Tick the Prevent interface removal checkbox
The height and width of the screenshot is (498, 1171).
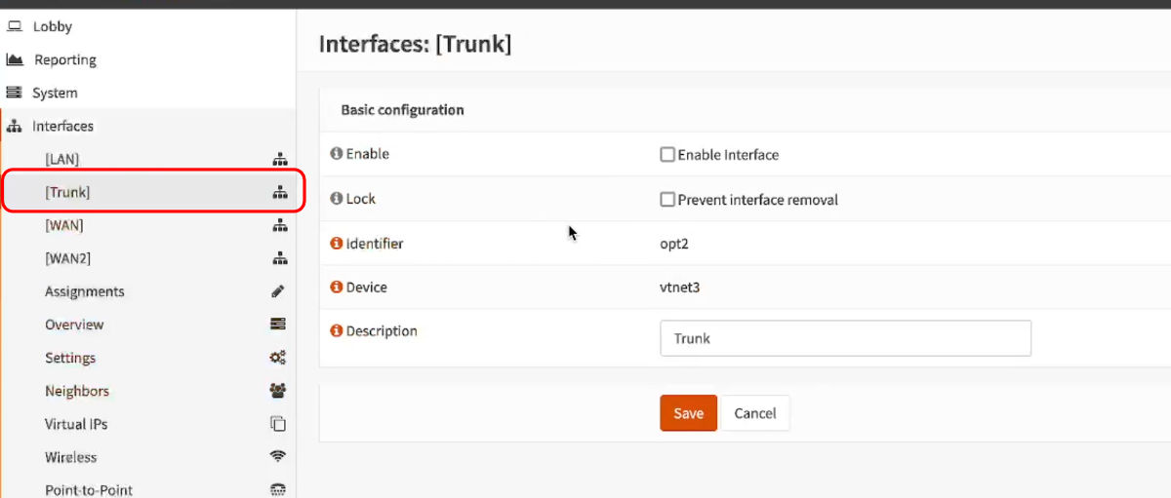coord(667,199)
